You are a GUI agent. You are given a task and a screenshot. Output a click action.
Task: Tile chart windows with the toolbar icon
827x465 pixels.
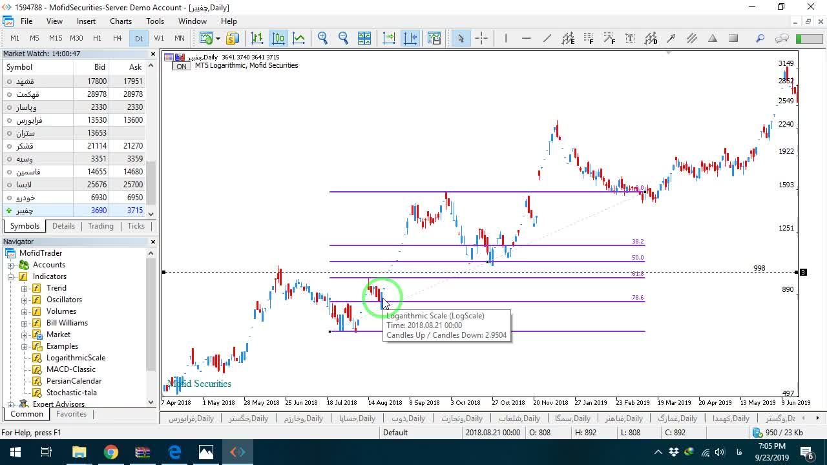coord(364,38)
